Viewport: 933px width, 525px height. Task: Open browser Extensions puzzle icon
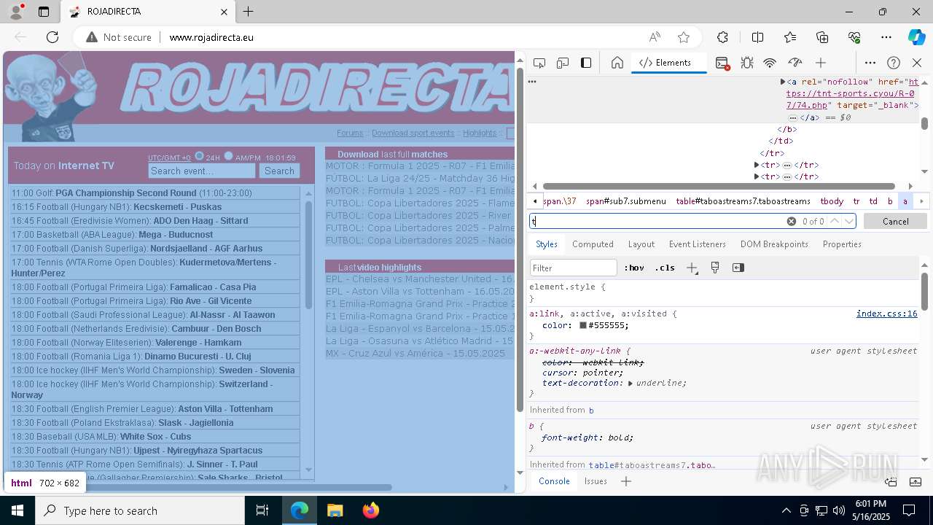pos(722,37)
